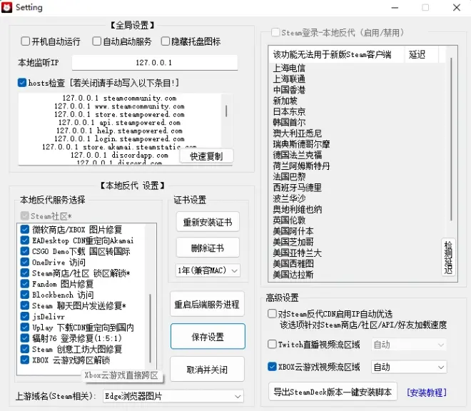The height and width of the screenshot is (411, 471).
Task: Toggle Steam 创意工坊大图修复 checkbox
Action: (x=25, y=349)
